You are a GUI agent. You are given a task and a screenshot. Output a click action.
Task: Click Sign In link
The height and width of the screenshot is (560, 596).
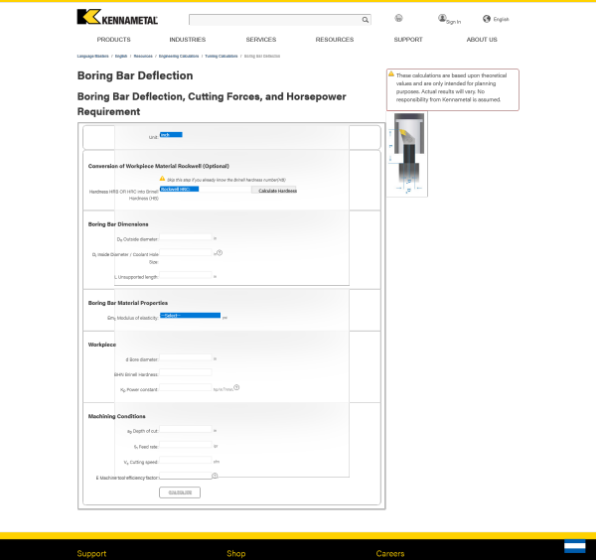[x=454, y=22]
